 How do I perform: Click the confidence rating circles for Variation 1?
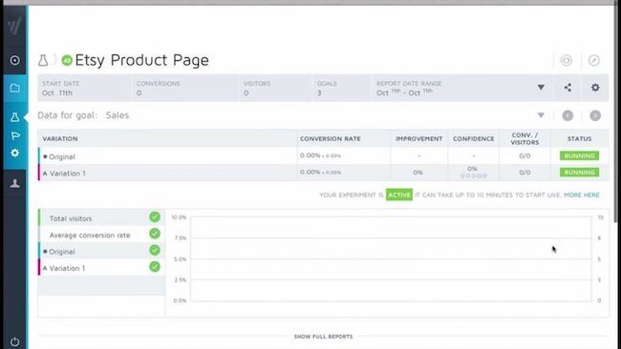click(x=474, y=175)
